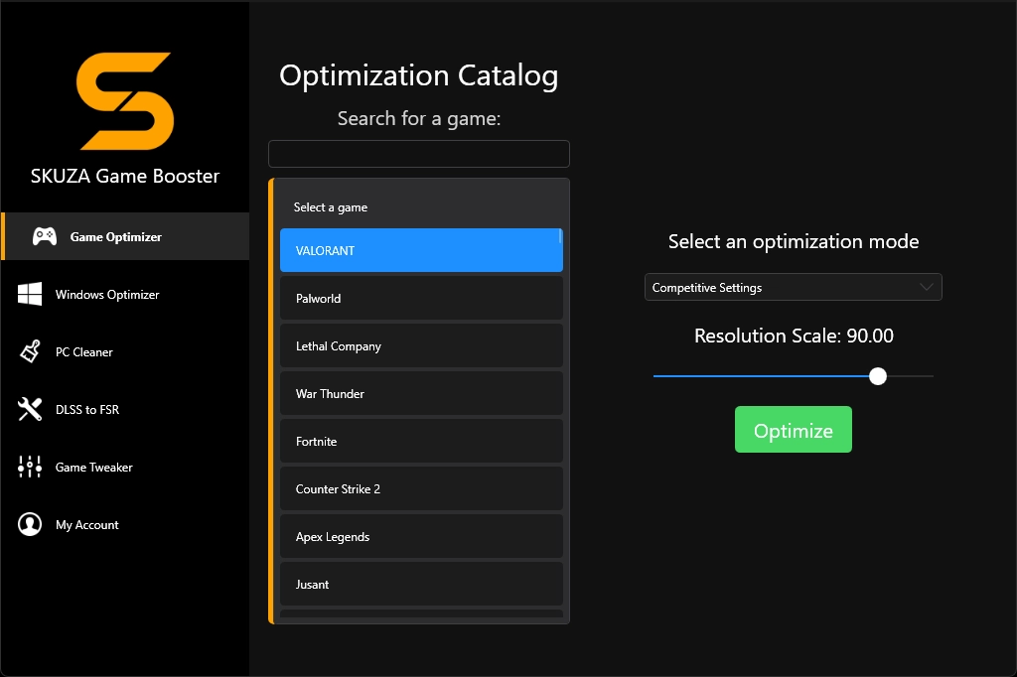Select VALORANT in the game list

[x=421, y=249]
